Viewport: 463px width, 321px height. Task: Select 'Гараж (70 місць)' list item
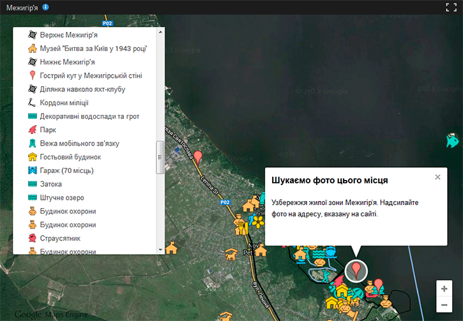tap(66, 170)
